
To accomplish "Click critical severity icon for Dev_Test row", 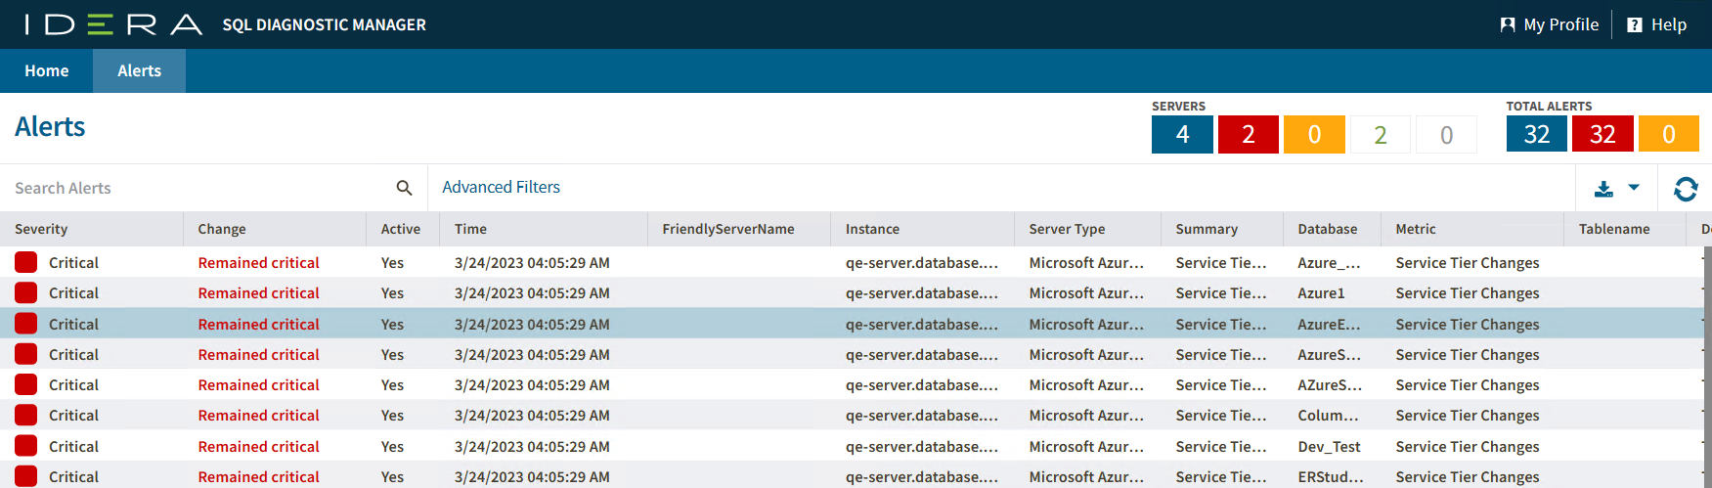I will coord(26,446).
